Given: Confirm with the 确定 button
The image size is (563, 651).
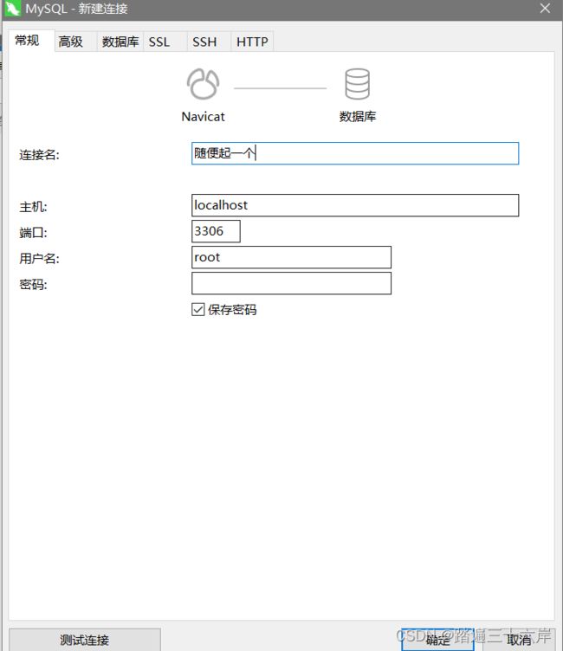Looking at the screenshot, I should click(x=437, y=640).
